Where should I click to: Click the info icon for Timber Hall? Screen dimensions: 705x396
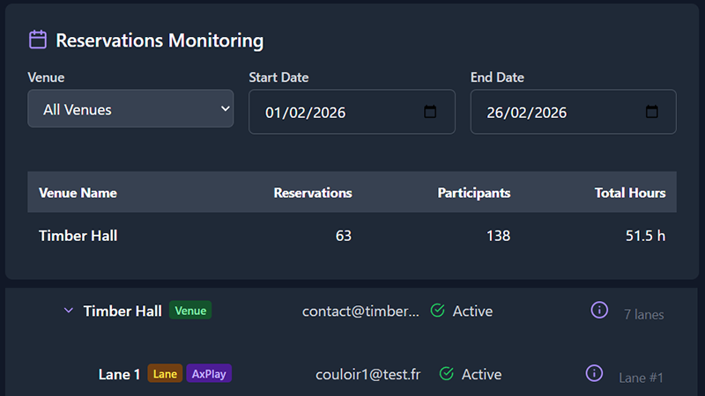pyautogui.click(x=599, y=310)
